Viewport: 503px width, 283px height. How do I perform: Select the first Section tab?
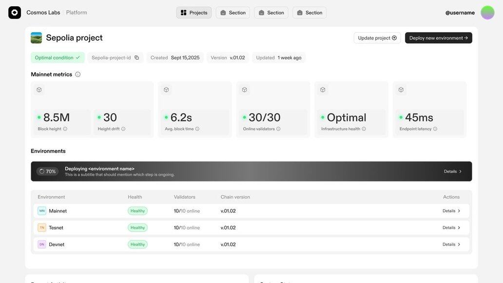[232, 13]
